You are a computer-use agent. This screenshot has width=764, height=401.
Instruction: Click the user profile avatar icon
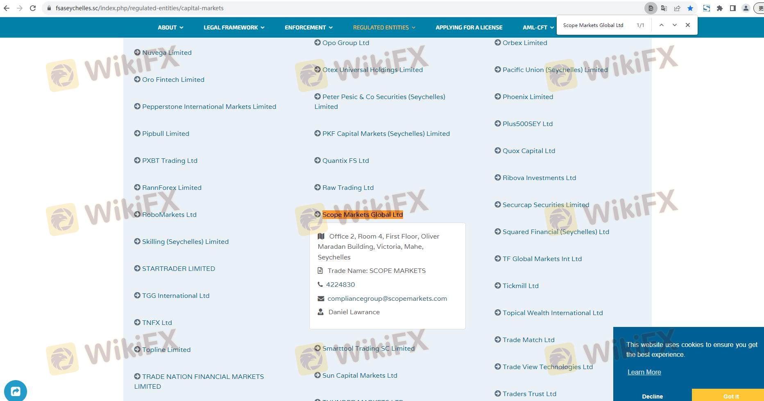point(746,8)
